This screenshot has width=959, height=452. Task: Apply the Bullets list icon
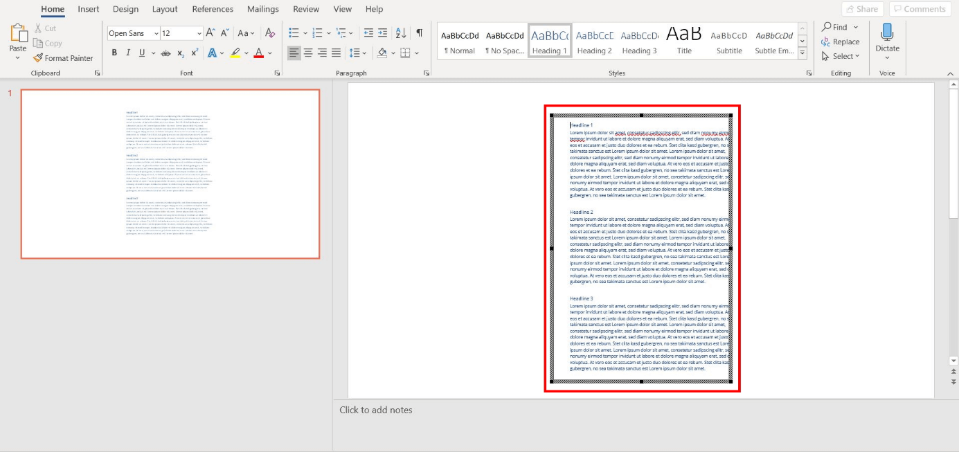coord(294,33)
